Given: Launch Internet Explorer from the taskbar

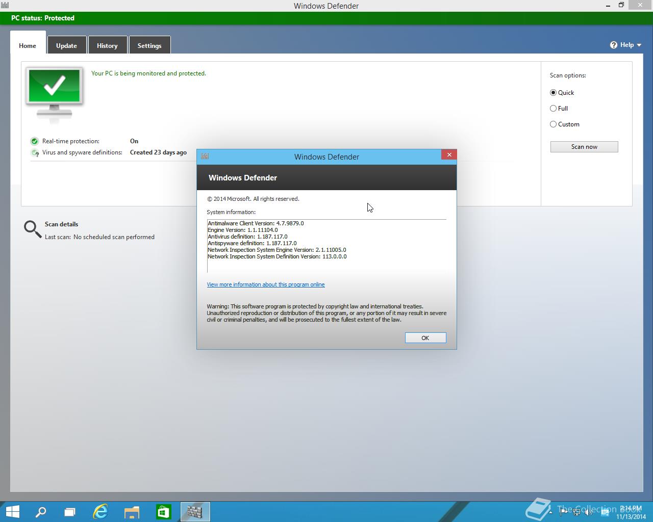Looking at the screenshot, I should click(101, 512).
